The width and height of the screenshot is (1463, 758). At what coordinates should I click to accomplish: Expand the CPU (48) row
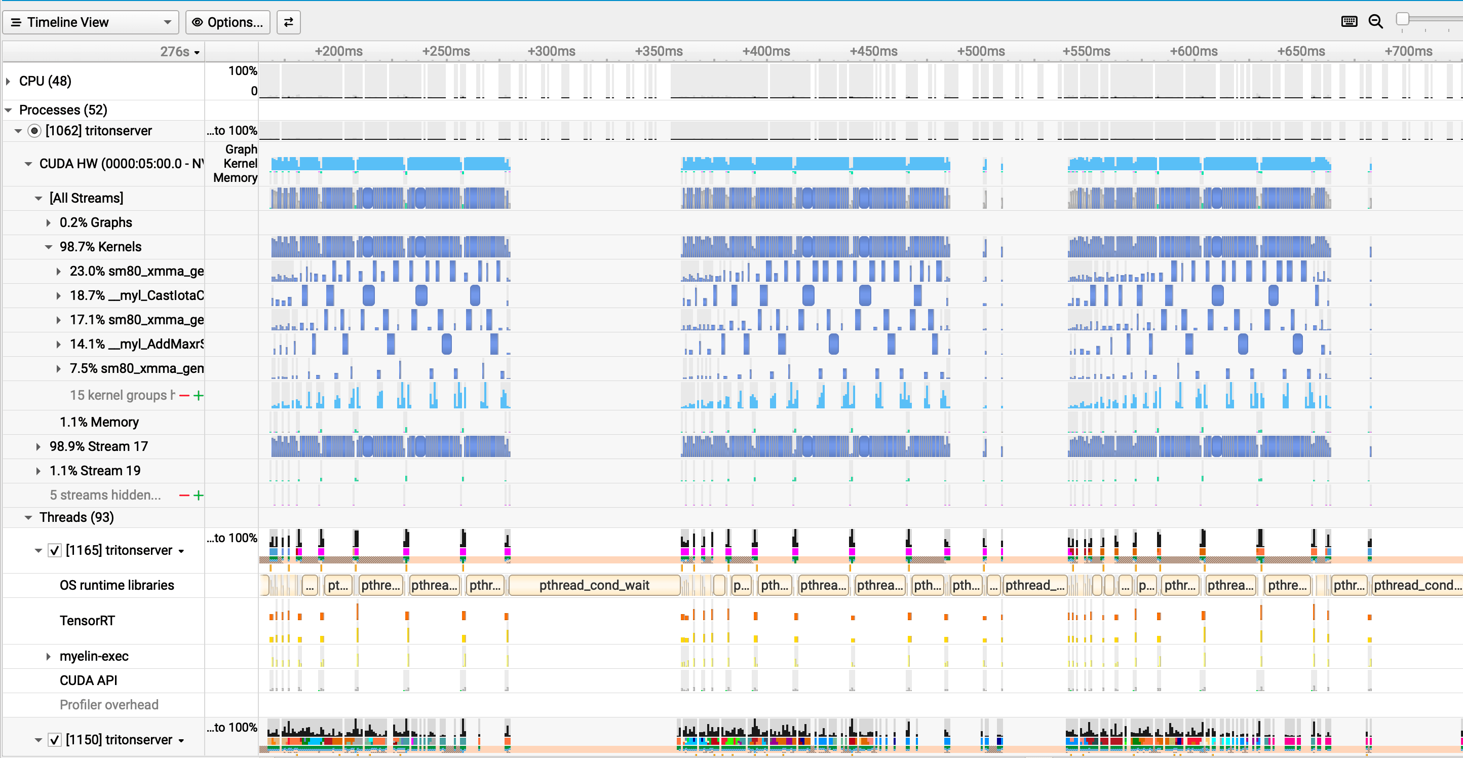[9, 81]
